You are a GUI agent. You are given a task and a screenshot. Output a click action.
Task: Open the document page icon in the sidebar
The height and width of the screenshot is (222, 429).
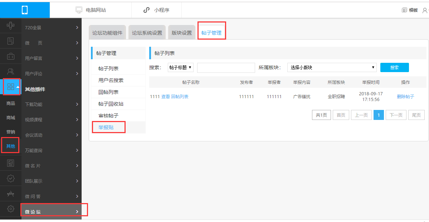point(10,41)
